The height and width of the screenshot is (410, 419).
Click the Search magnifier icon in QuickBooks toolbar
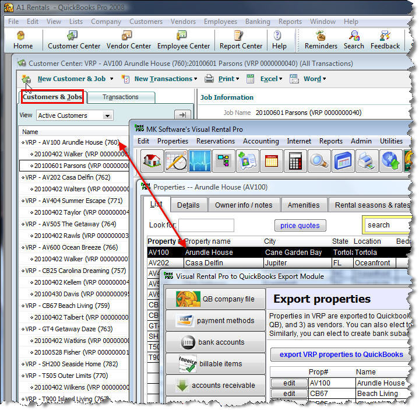pyautogui.click(x=354, y=36)
